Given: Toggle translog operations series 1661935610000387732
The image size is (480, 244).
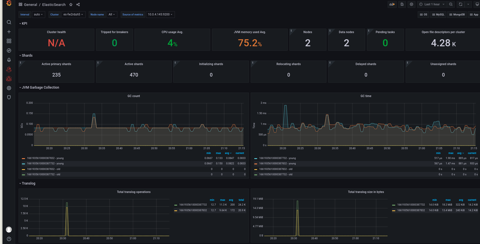Looking at the screenshot, I should [x=193, y=205].
